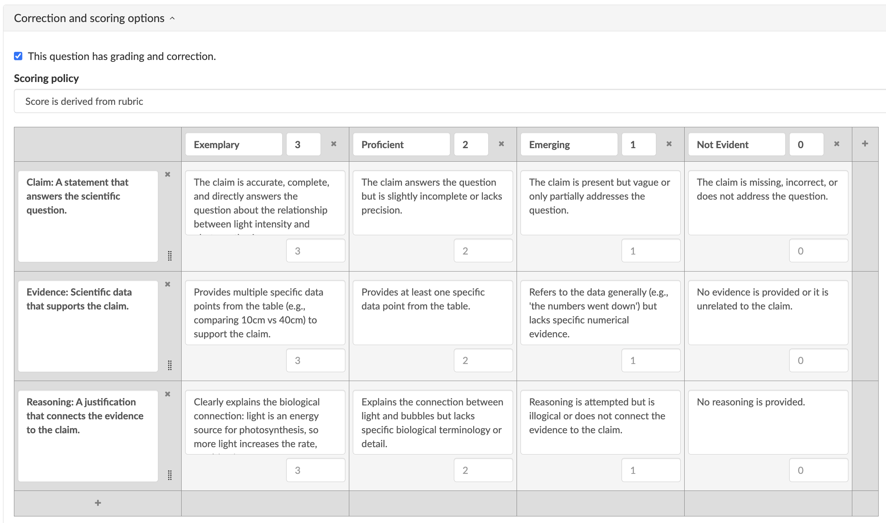Set Evidence Proficient cell score field
This screenshot has height=523, width=886.
[483, 361]
